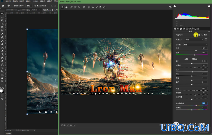Switch to the Effects fx panel tab

(192, 29)
